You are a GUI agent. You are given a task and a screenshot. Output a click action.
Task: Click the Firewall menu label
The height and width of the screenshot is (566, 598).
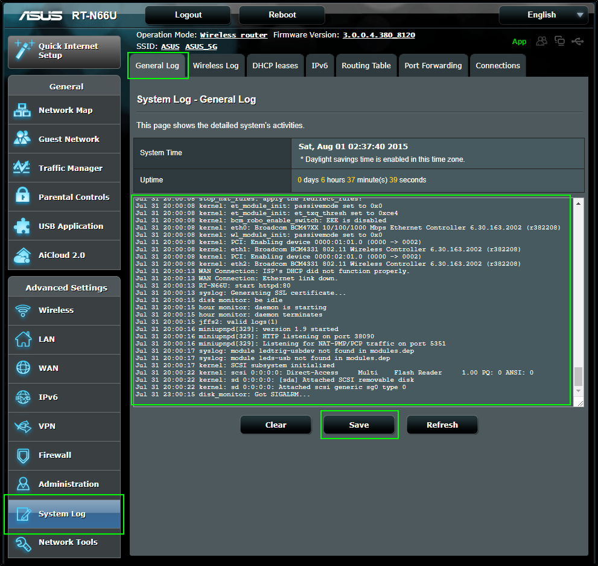55,455
